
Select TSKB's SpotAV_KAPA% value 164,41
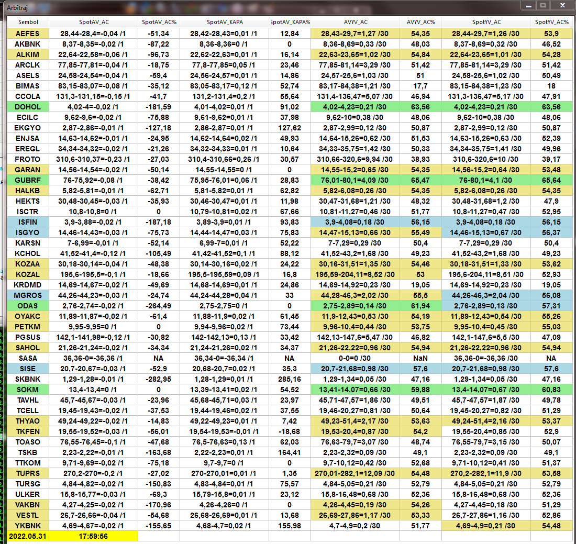(x=290, y=452)
